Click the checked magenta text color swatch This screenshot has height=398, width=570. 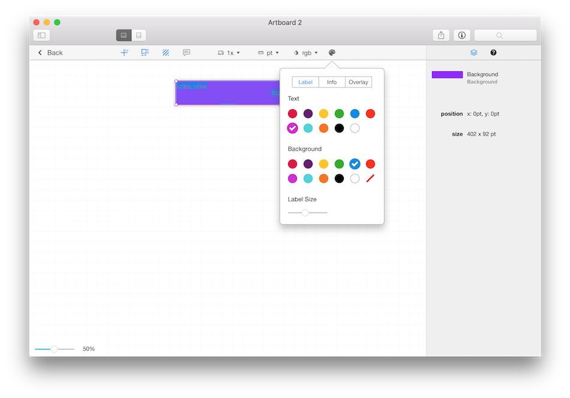tap(292, 128)
